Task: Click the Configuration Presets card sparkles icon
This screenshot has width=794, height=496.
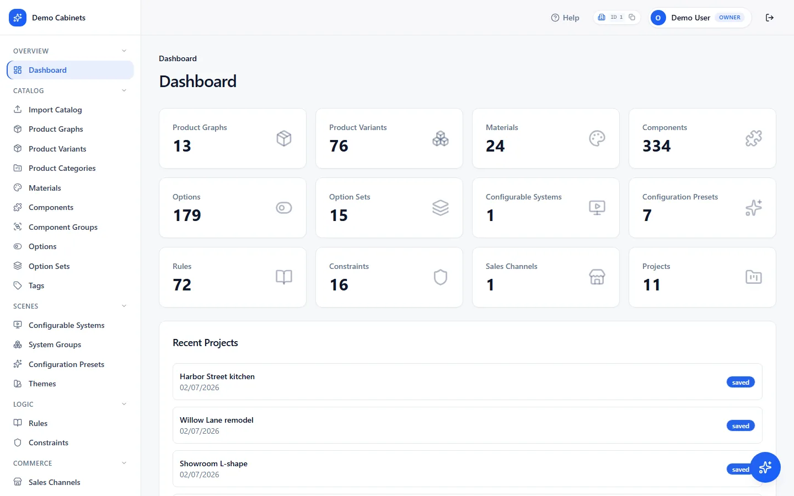Action: tap(754, 208)
